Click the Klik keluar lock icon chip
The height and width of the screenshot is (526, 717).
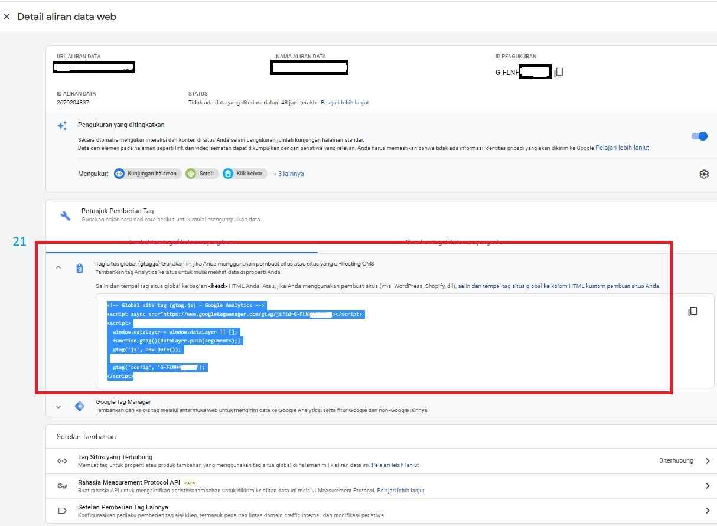pos(245,174)
